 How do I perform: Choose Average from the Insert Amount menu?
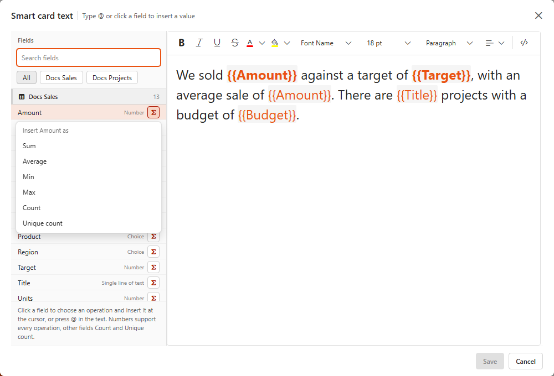(89, 161)
